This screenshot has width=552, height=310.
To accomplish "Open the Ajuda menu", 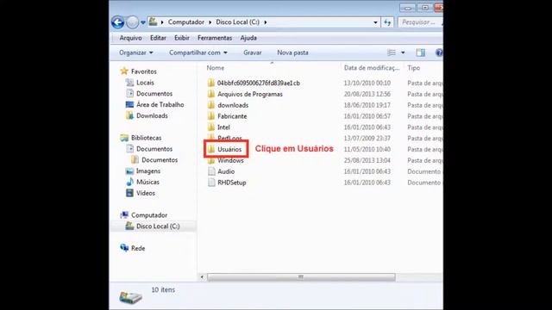I will [x=248, y=38].
